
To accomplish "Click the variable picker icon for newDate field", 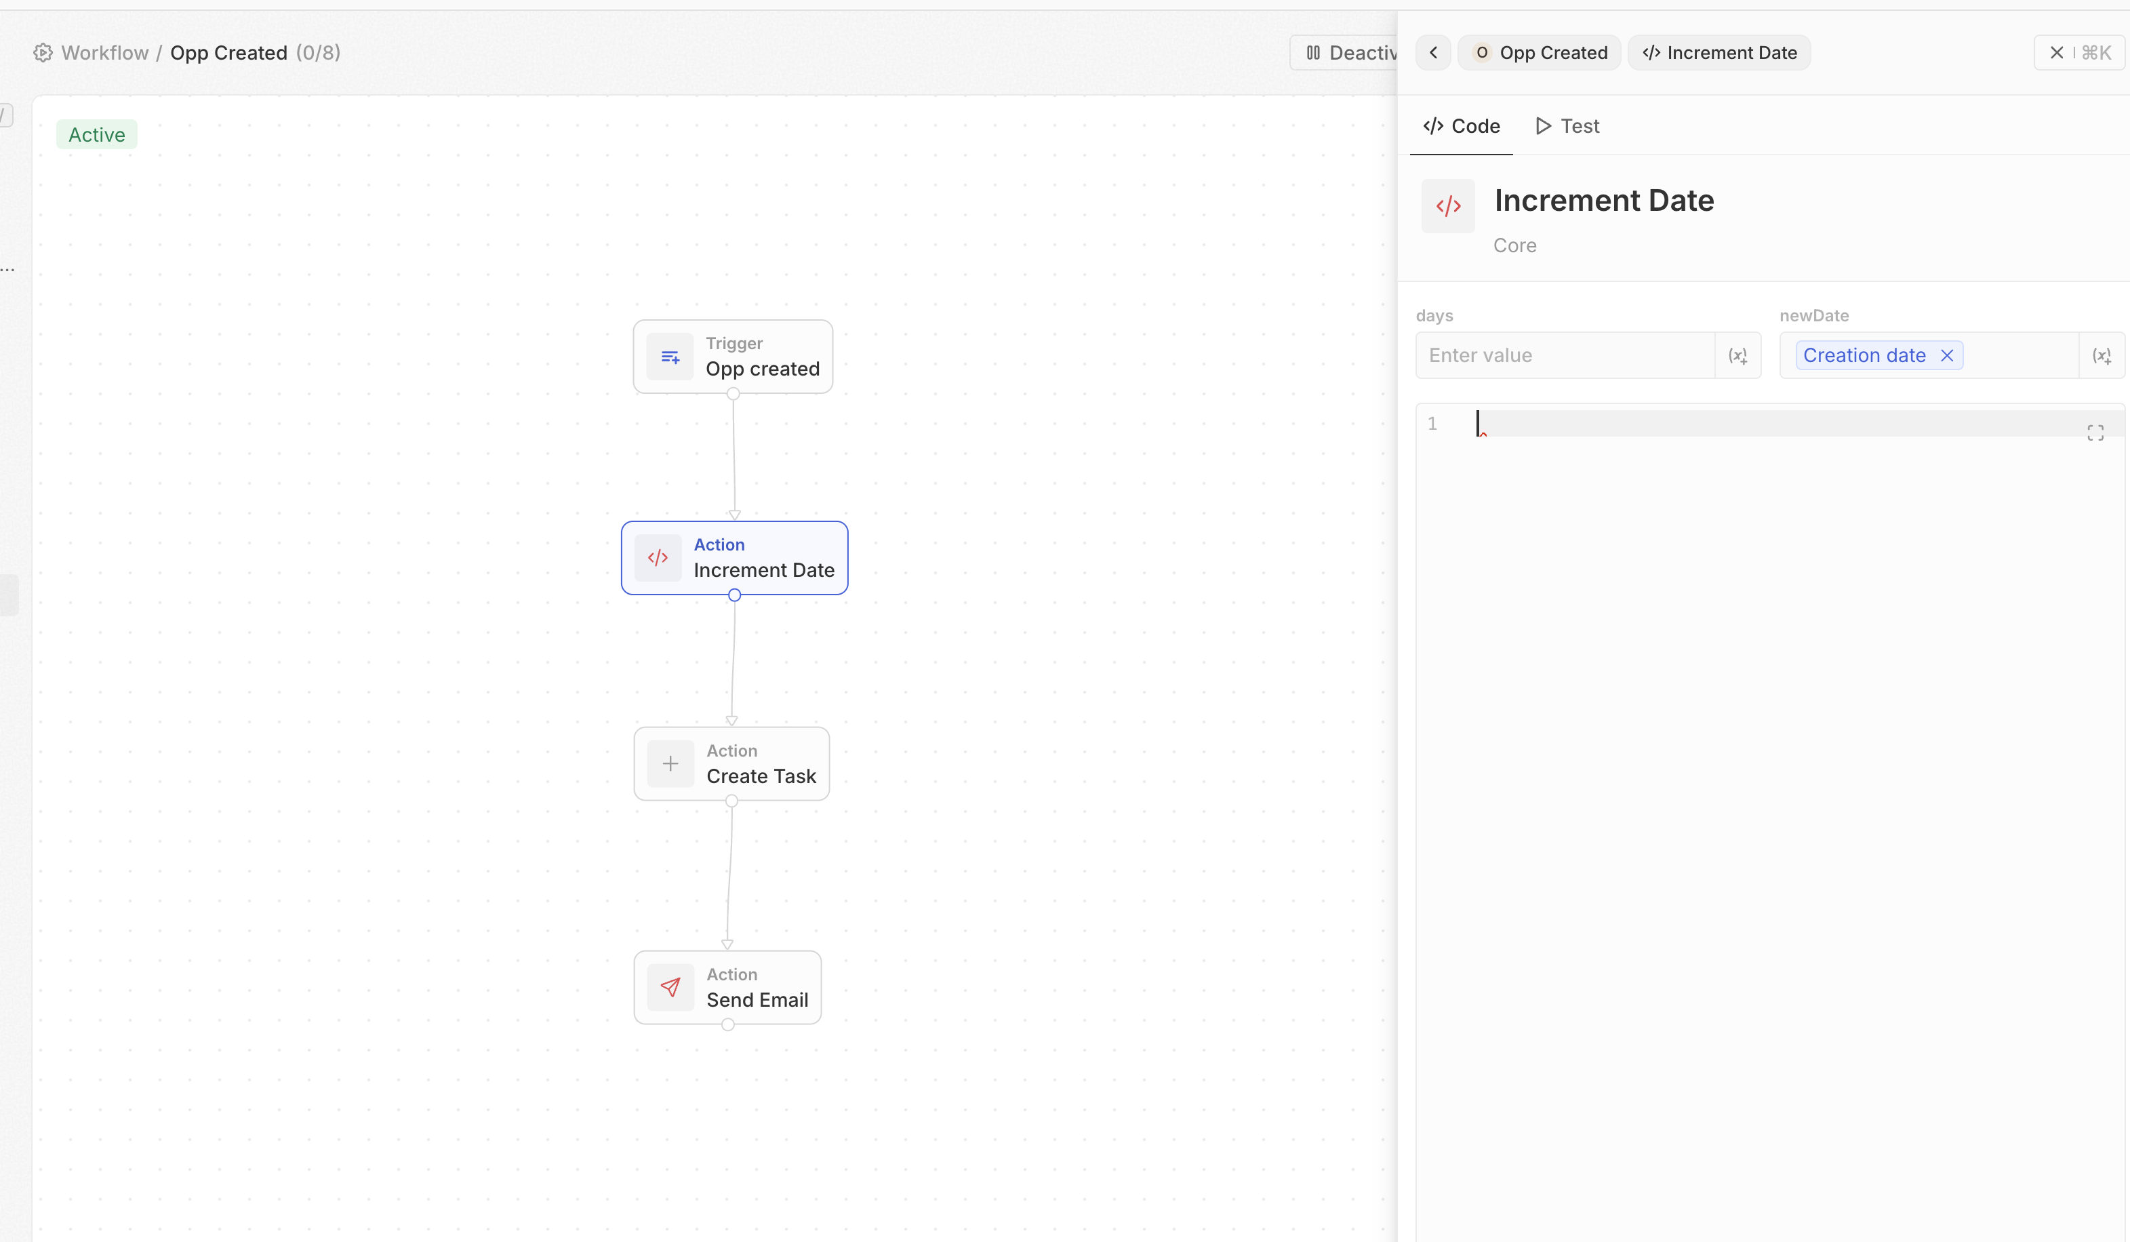I will (x=2102, y=356).
